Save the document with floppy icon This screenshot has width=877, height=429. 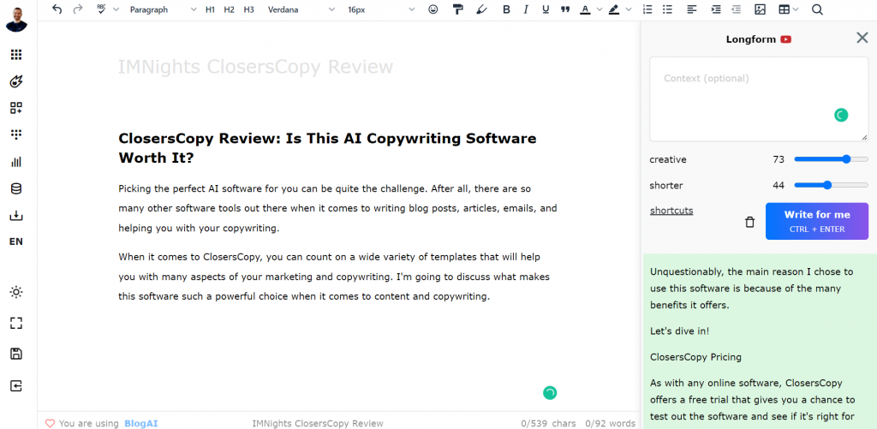tap(16, 354)
